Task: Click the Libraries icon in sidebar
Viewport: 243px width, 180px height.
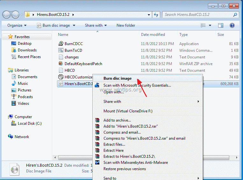Action: (11, 70)
